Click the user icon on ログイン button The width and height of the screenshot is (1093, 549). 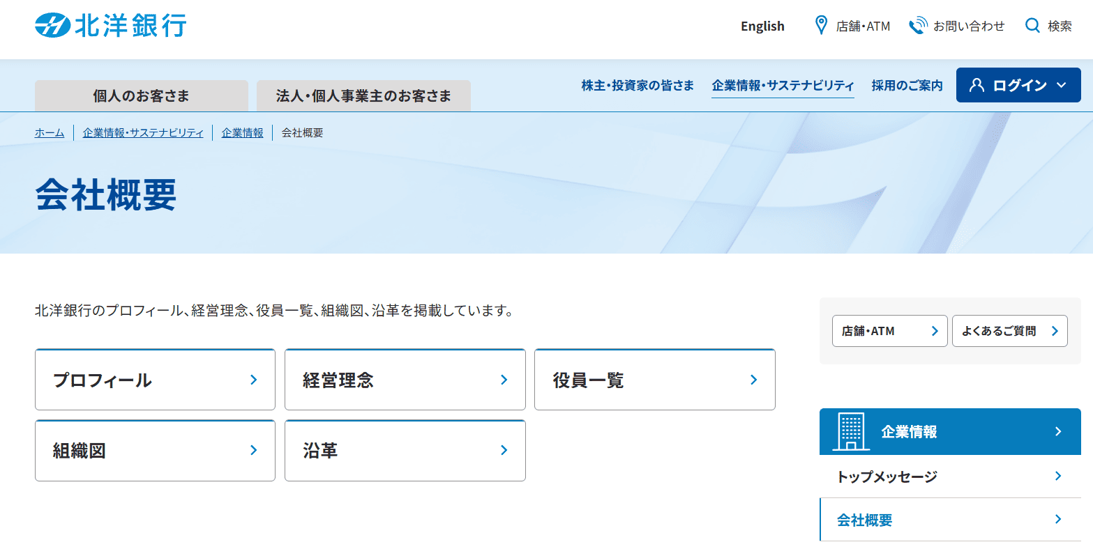point(977,85)
